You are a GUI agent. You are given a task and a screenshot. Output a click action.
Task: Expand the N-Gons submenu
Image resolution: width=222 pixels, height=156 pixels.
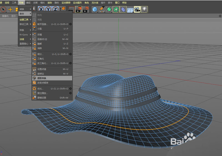point(24,34)
